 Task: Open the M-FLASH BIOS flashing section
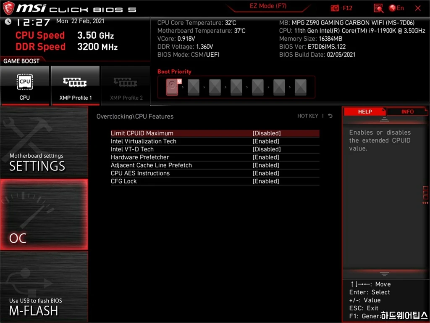[x=44, y=286]
